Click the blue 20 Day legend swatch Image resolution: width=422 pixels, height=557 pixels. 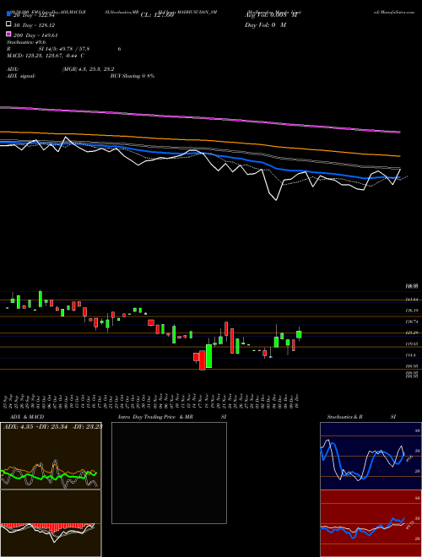click(x=8, y=14)
